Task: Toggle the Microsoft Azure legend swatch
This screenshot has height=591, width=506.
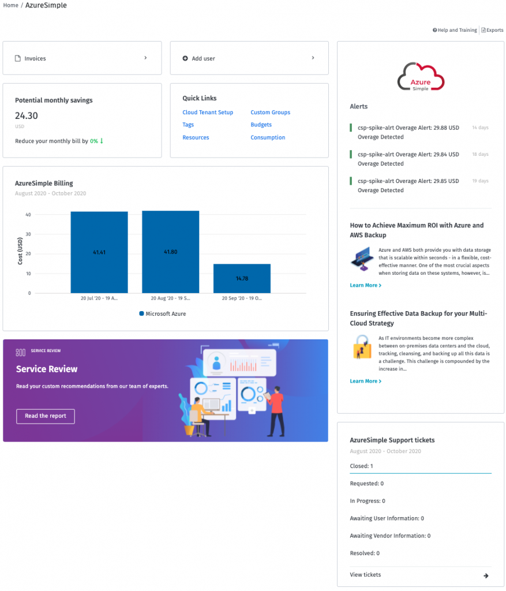Action: 142,313
